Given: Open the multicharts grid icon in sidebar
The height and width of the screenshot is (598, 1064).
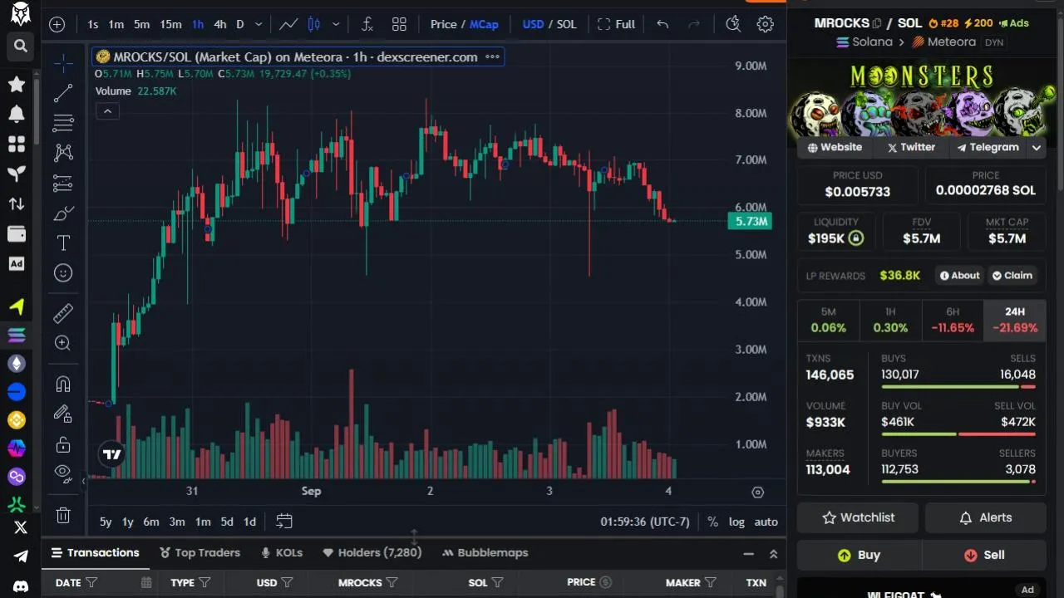Looking at the screenshot, I should coord(17,144).
